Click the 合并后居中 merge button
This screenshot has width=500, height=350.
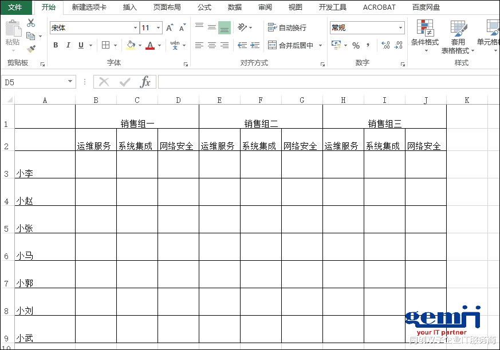coord(292,45)
